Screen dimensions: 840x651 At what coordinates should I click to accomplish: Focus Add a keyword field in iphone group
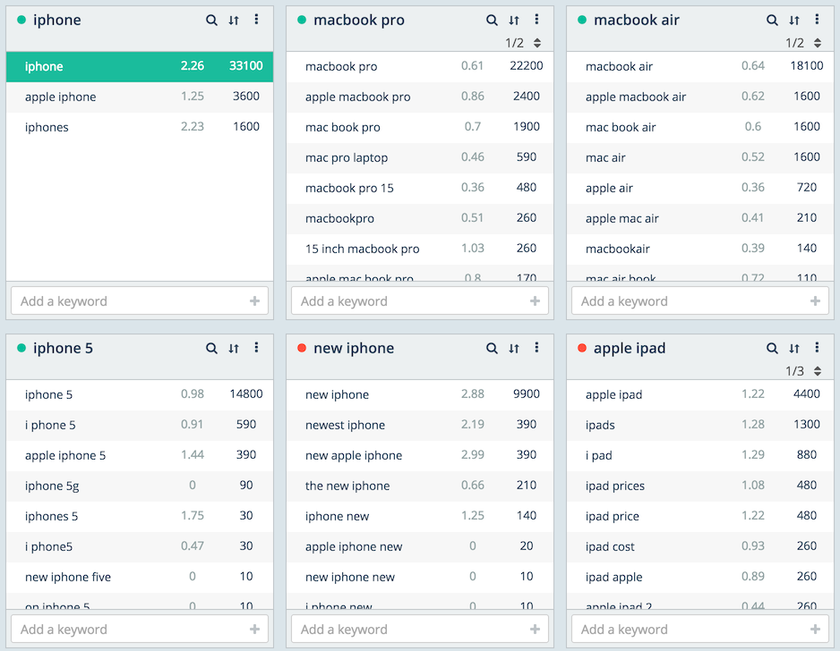coord(140,301)
